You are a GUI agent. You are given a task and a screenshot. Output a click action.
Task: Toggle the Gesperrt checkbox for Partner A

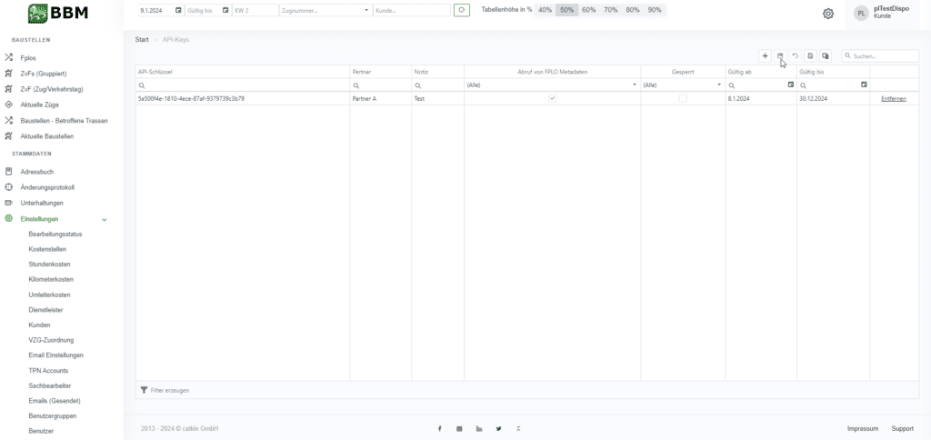[683, 98]
